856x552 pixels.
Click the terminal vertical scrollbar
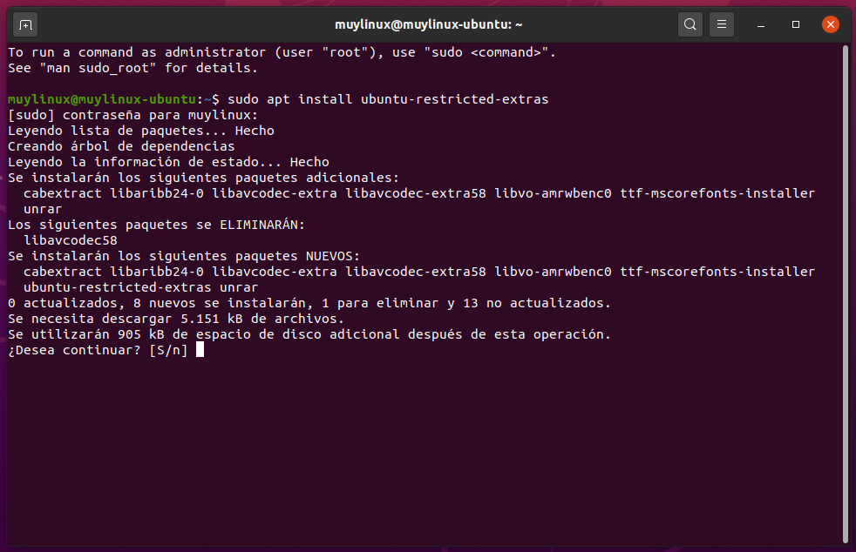click(846, 294)
